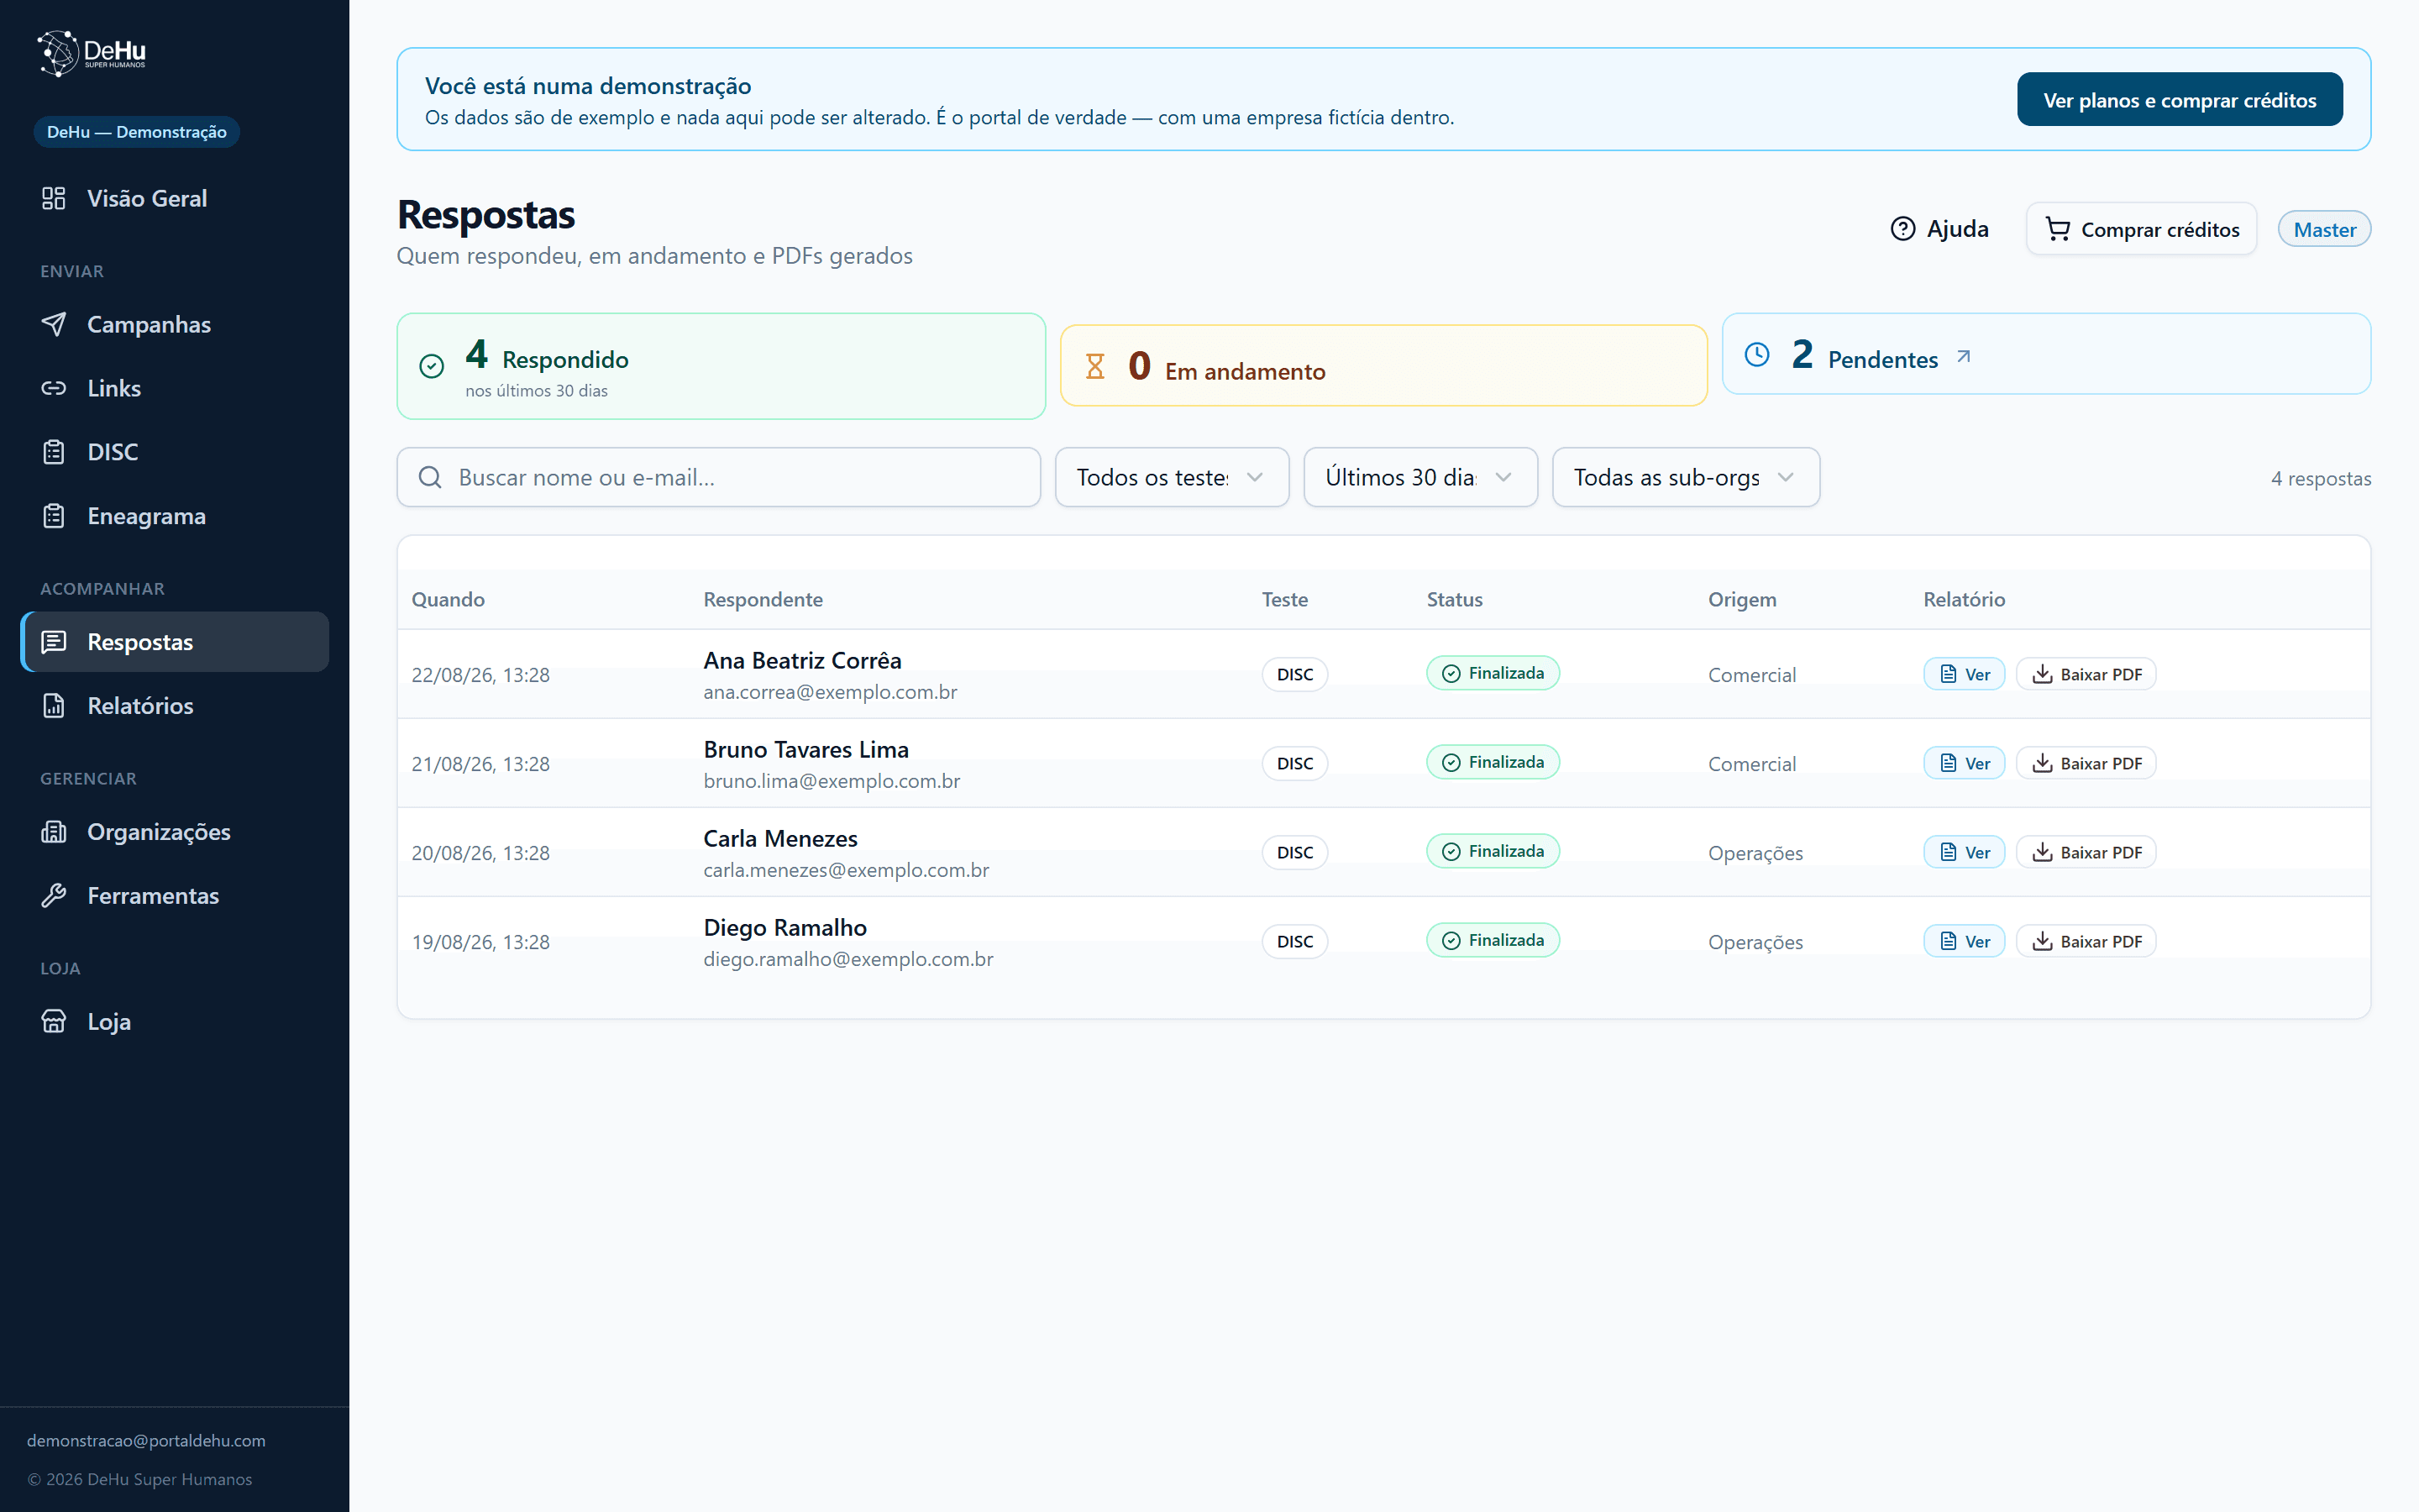Click Finalizada check icon for Ana Beatriz

[1451, 674]
